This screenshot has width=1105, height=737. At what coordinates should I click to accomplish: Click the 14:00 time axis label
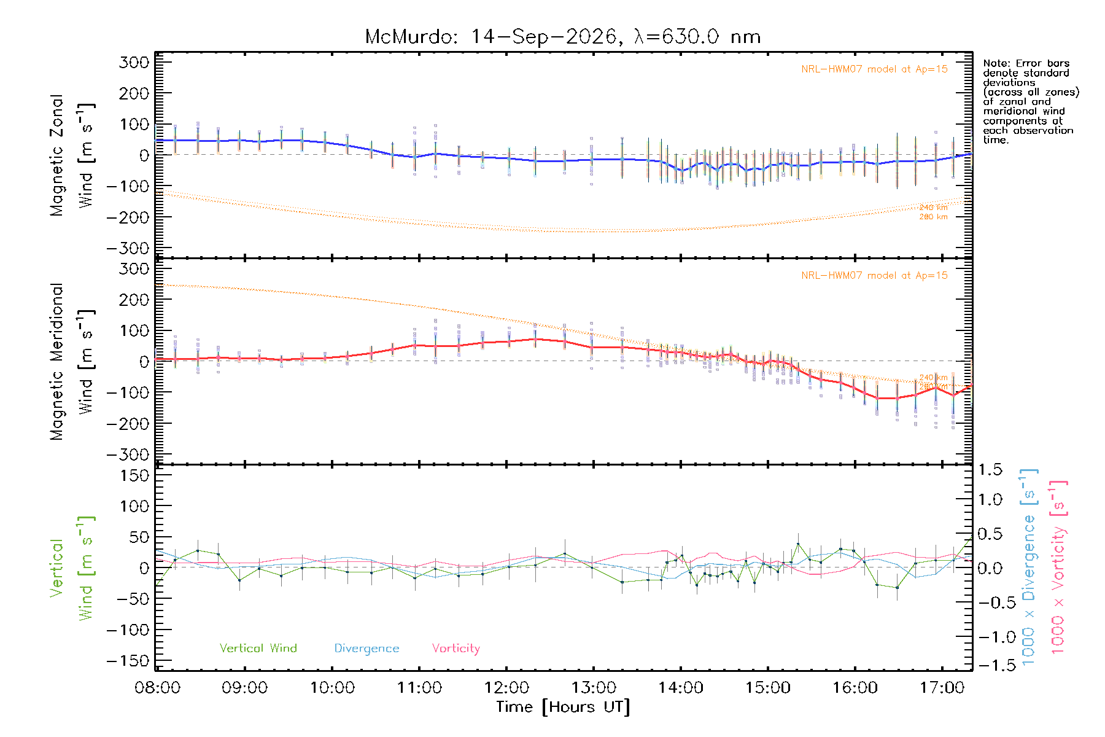[x=681, y=687]
